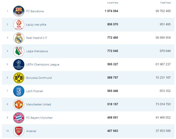Open the UEFA Champions League name link
176x139 pixels.
click(x=43, y=65)
